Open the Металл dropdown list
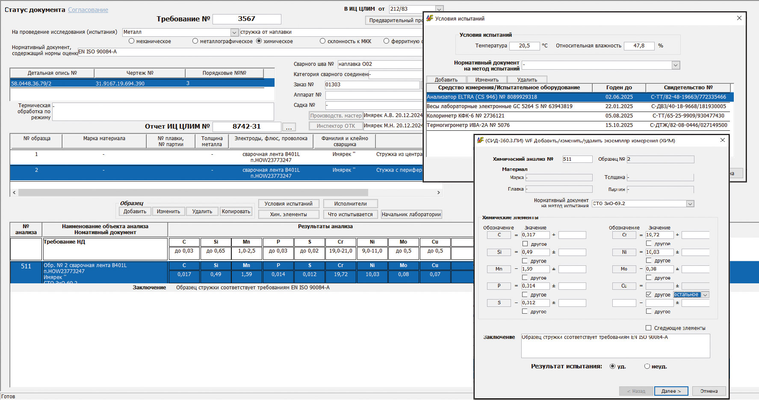The image size is (759, 400). pyautogui.click(x=234, y=32)
